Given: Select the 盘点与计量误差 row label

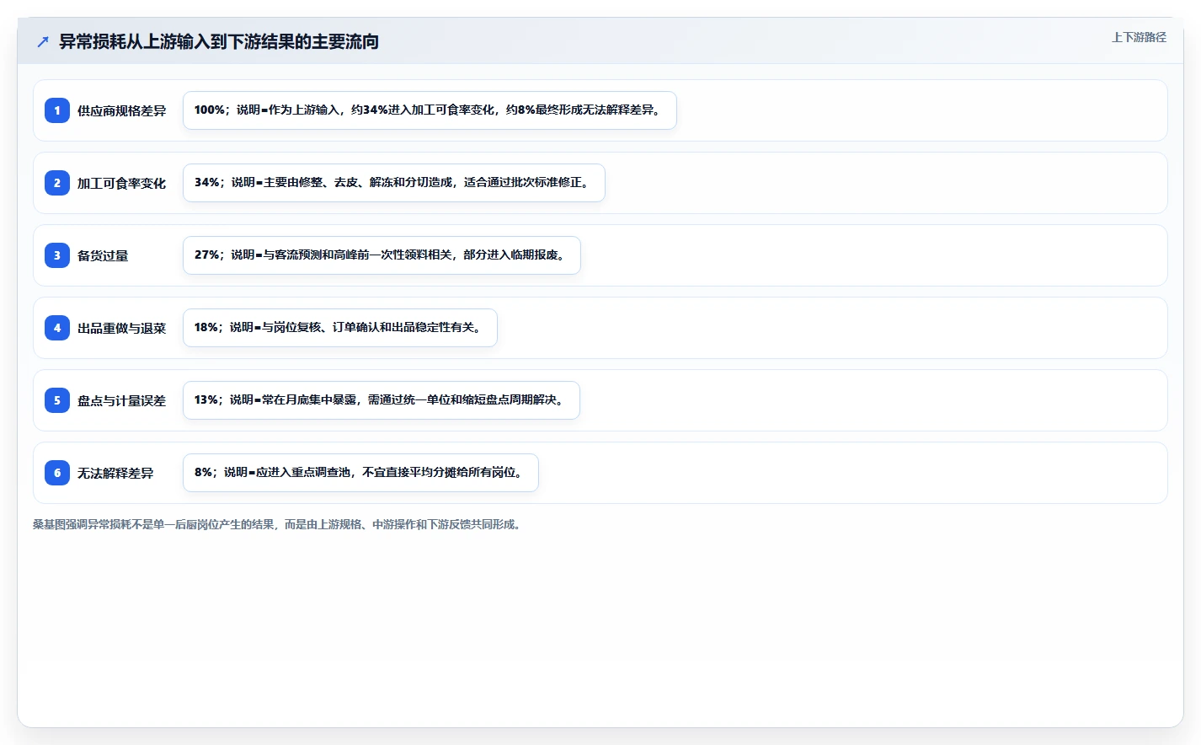Looking at the screenshot, I should [x=121, y=400].
